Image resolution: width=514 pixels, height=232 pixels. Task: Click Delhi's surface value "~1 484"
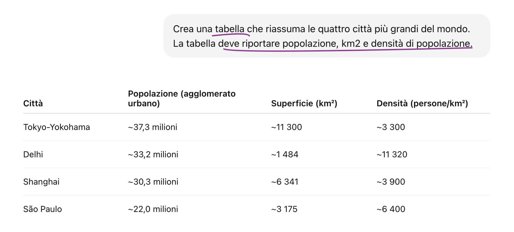[x=285, y=154]
